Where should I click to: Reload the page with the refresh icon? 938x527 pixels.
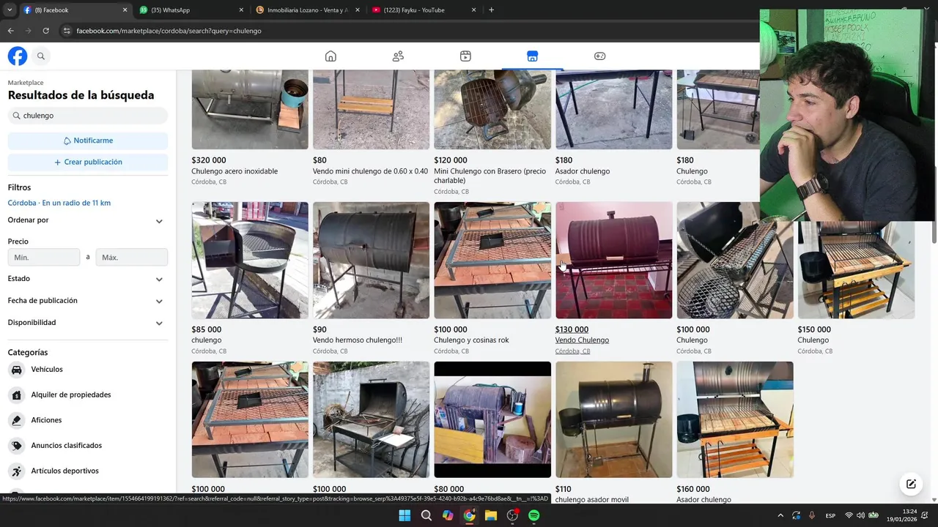45,31
